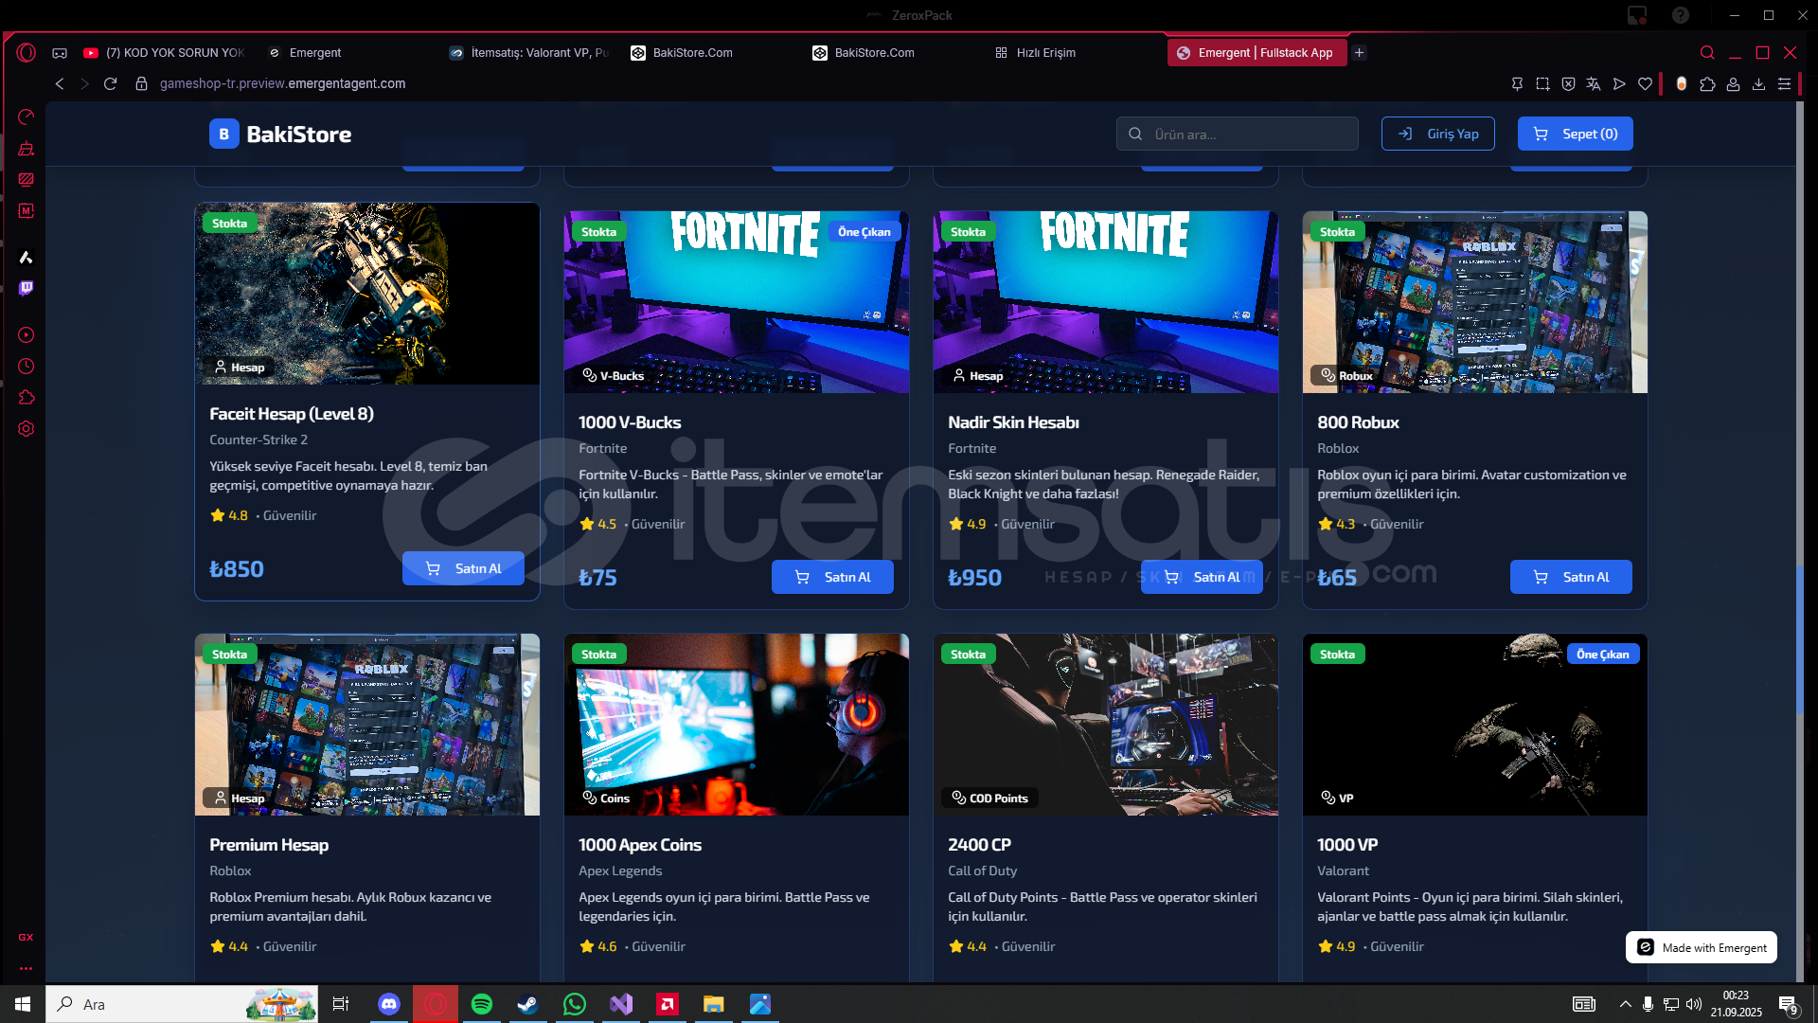Switch to KOD YOK SORUN YOK tab

point(164,53)
